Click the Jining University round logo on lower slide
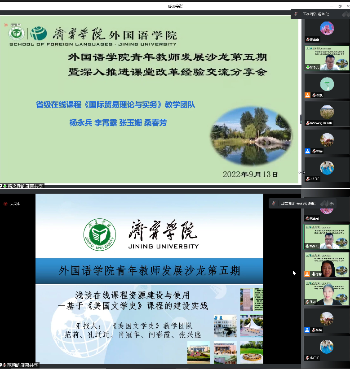 coord(99,233)
